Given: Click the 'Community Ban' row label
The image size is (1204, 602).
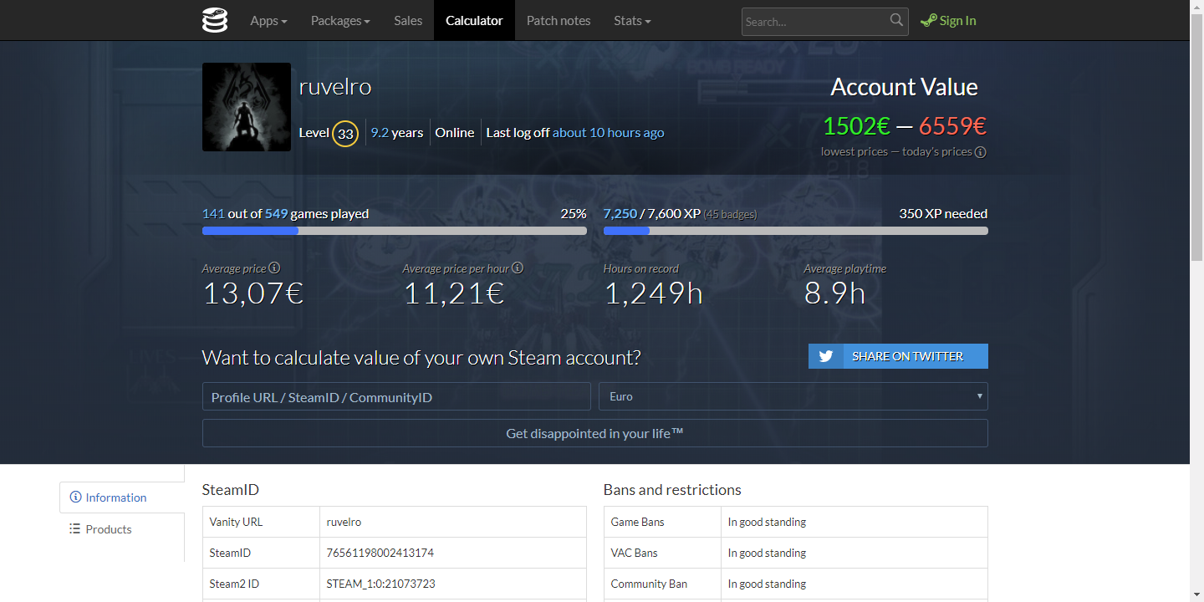Looking at the screenshot, I should 649,584.
